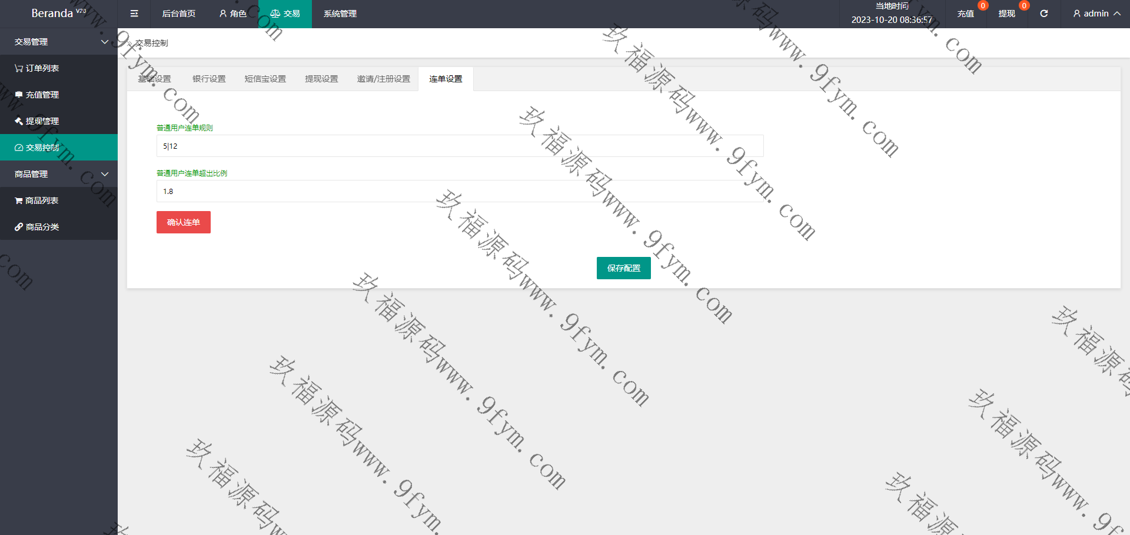Switch to the 银行设置 tab
Image resolution: width=1130 pixels, height=535 pixels.
[209, 79]
